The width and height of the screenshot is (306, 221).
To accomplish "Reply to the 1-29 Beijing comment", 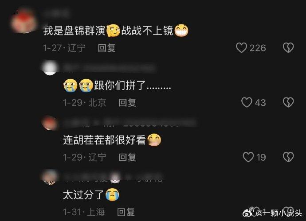I will tap(127, 103).
